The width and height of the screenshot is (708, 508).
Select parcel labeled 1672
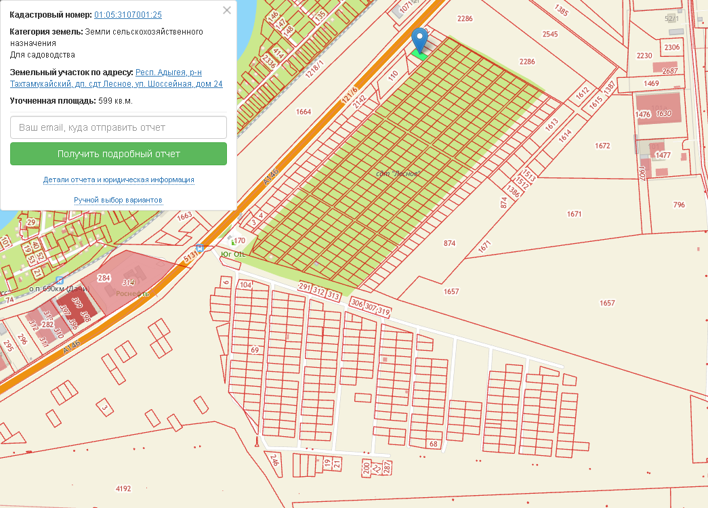click(602, 146)
